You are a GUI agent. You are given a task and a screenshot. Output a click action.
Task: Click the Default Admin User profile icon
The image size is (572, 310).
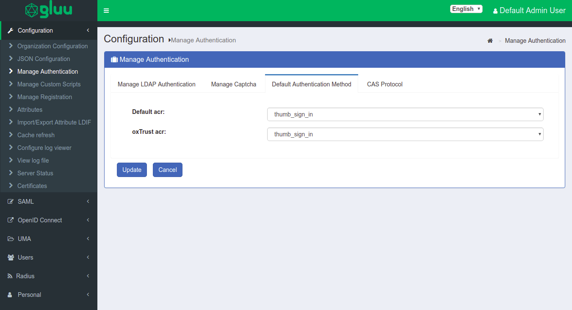click(495, 11)
